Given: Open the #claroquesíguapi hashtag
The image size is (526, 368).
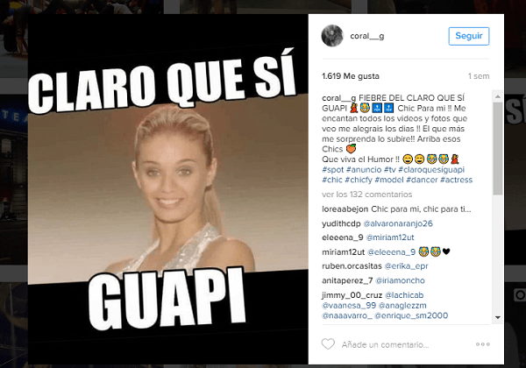Looking at the screenshot, I should pyautogui.click(x=431, y=170).
